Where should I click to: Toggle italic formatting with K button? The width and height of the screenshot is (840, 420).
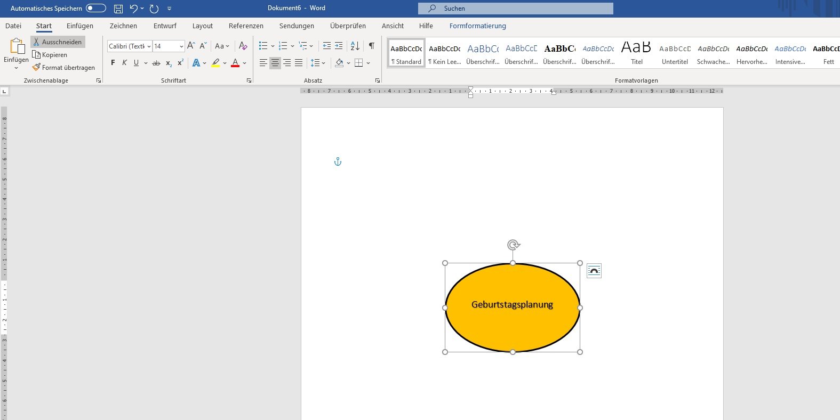pyautogui.click(x=124, y=63)
